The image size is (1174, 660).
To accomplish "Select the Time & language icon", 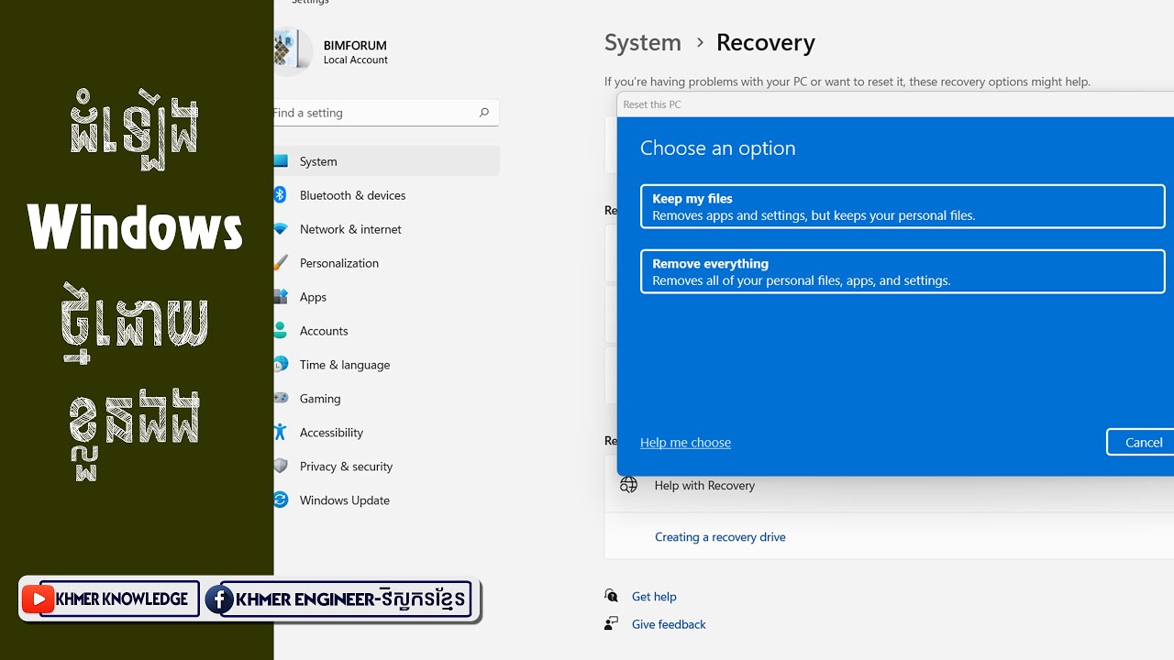I will (x=281, y=365).
